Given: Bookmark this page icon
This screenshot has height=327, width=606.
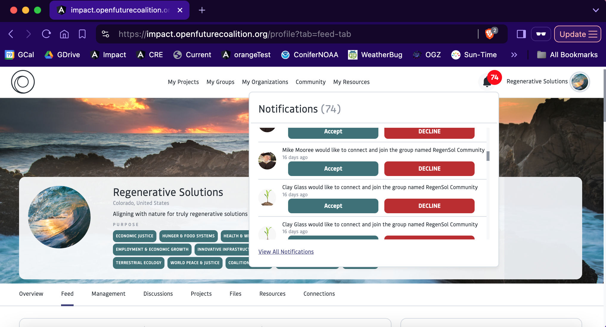Looking at the screenshot, I should click(x=82, y=34).
